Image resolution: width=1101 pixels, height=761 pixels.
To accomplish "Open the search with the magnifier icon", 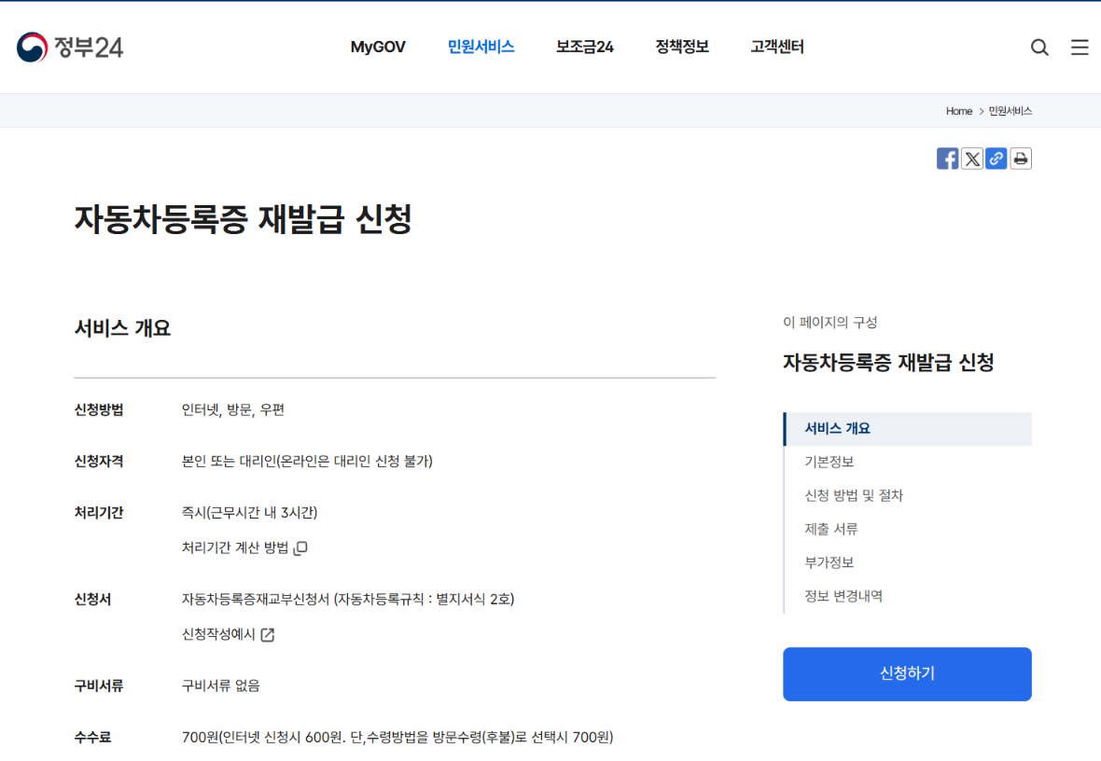I will tap(1039, 47).
